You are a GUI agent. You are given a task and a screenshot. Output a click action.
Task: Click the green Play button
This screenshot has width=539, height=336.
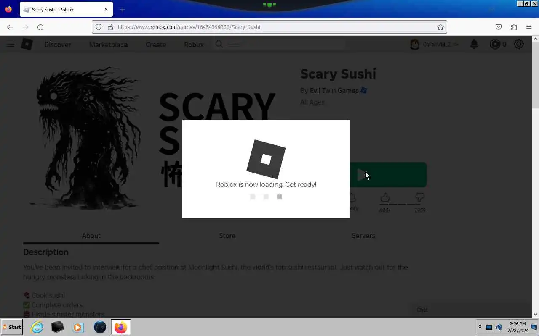(x=388, y=175)
